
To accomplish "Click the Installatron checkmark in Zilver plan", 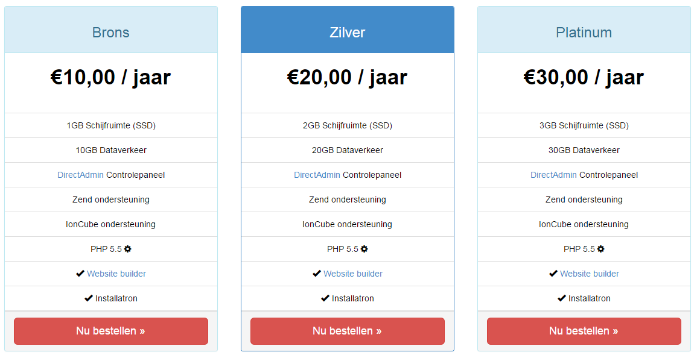I will (x=325, y=298).
